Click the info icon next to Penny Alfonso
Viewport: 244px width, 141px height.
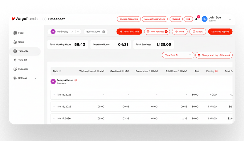point(76,80)
